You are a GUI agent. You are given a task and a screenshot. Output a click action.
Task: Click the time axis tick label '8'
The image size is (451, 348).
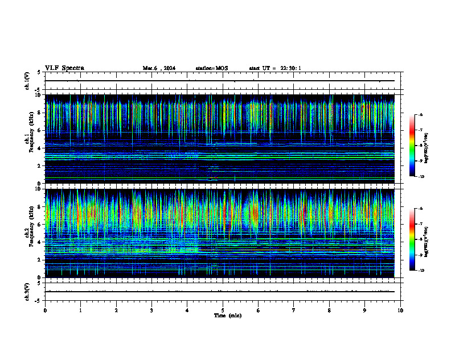click(x=329, y=310)
